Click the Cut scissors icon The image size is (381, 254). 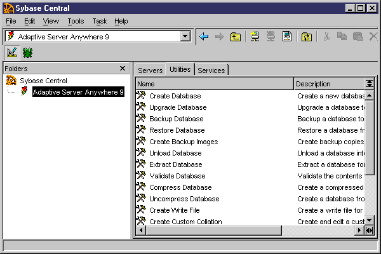point(326,36)
